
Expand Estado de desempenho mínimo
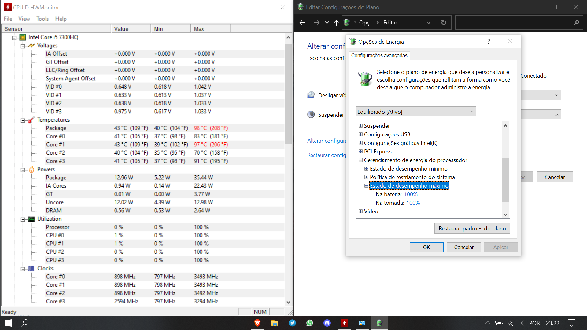click(x=366, y=169)
